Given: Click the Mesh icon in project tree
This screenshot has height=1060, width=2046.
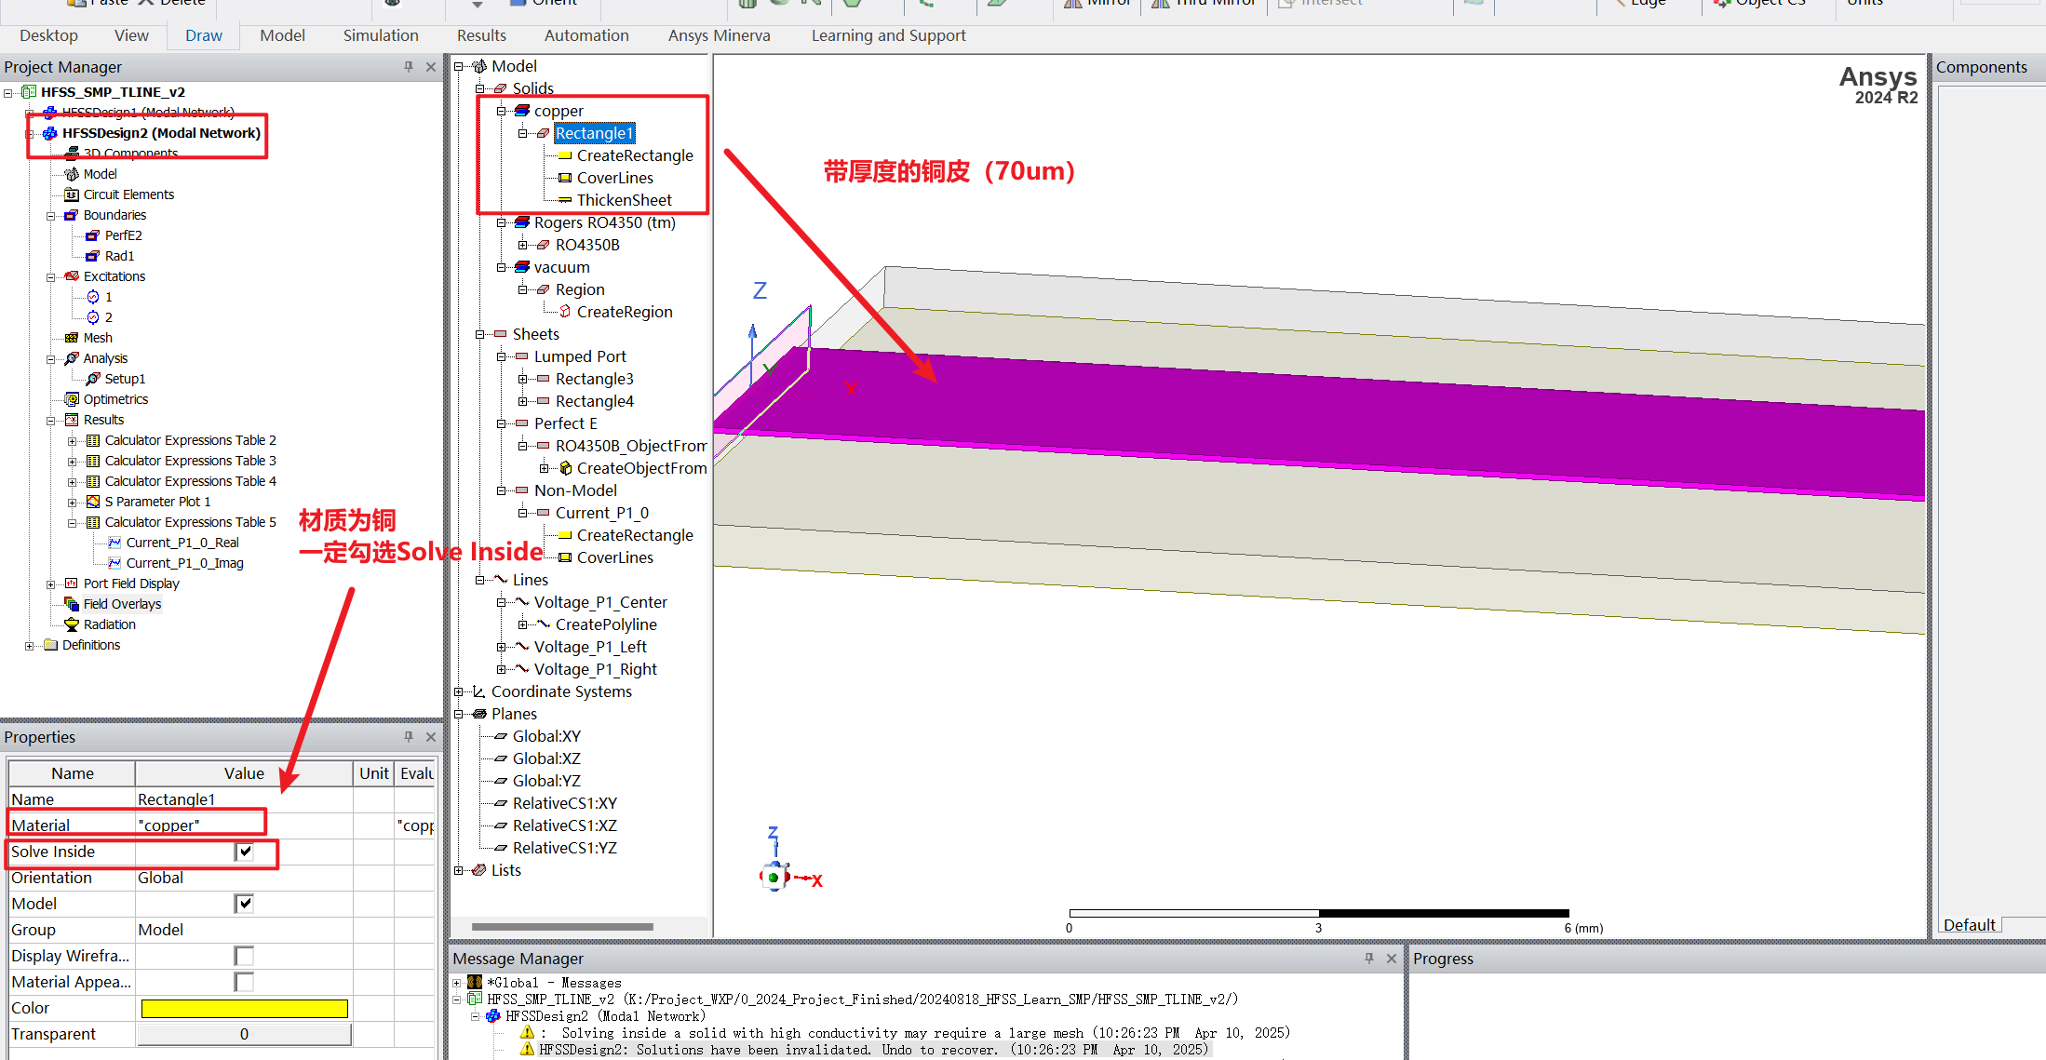Looking at the screenshot, I should tap(72, 338).
